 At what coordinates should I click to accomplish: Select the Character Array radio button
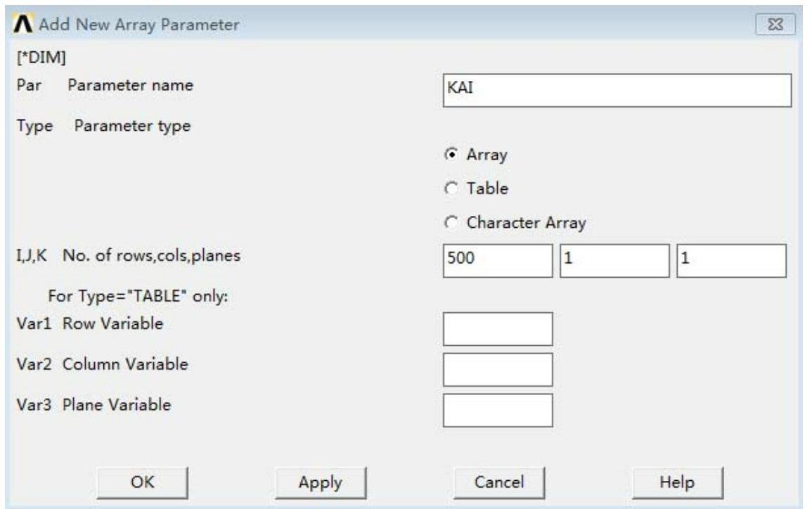click(x=454, y=224)
